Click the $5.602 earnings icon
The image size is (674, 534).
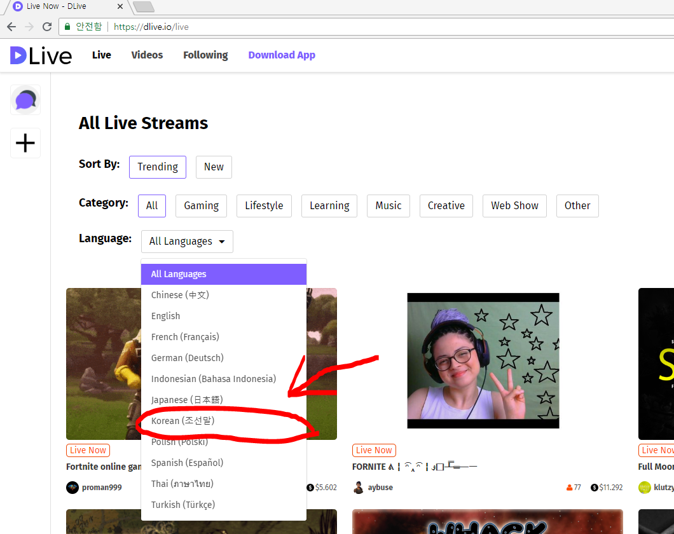[310, 488]
